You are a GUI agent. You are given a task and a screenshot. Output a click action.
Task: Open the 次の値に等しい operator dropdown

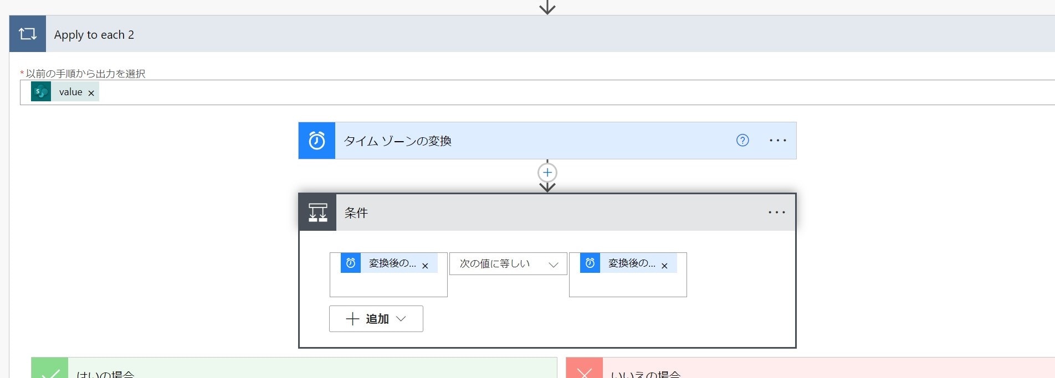(x=508, y=264)
